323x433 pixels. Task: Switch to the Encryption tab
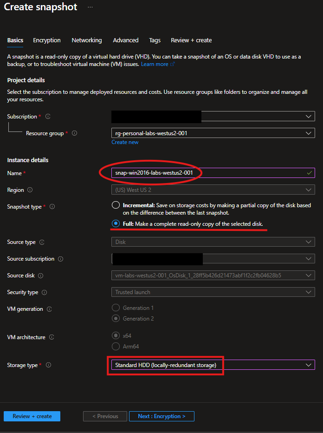coord(47,40)
